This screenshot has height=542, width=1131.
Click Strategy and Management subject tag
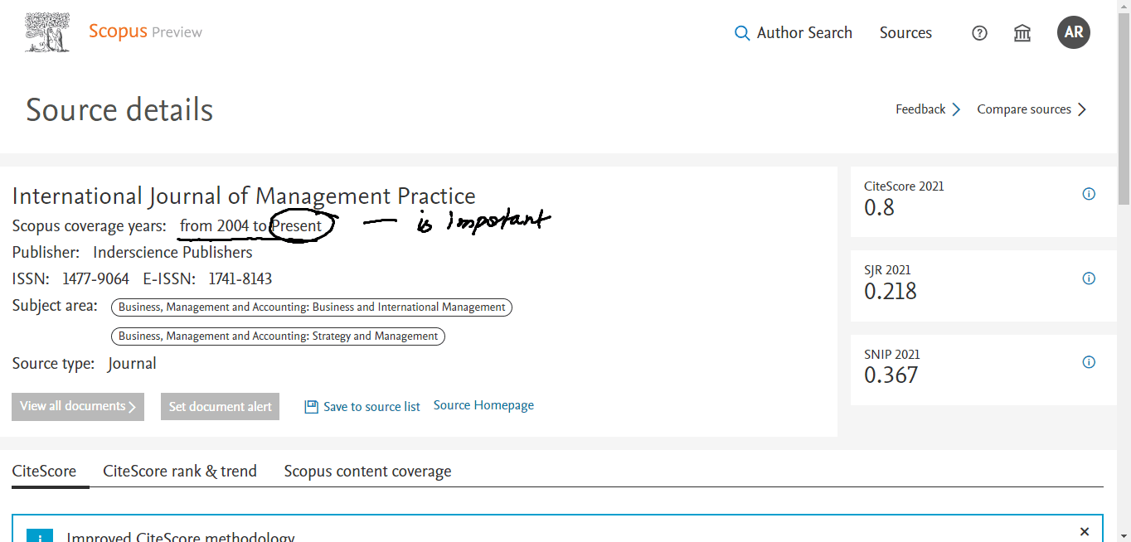pos(279,336)
